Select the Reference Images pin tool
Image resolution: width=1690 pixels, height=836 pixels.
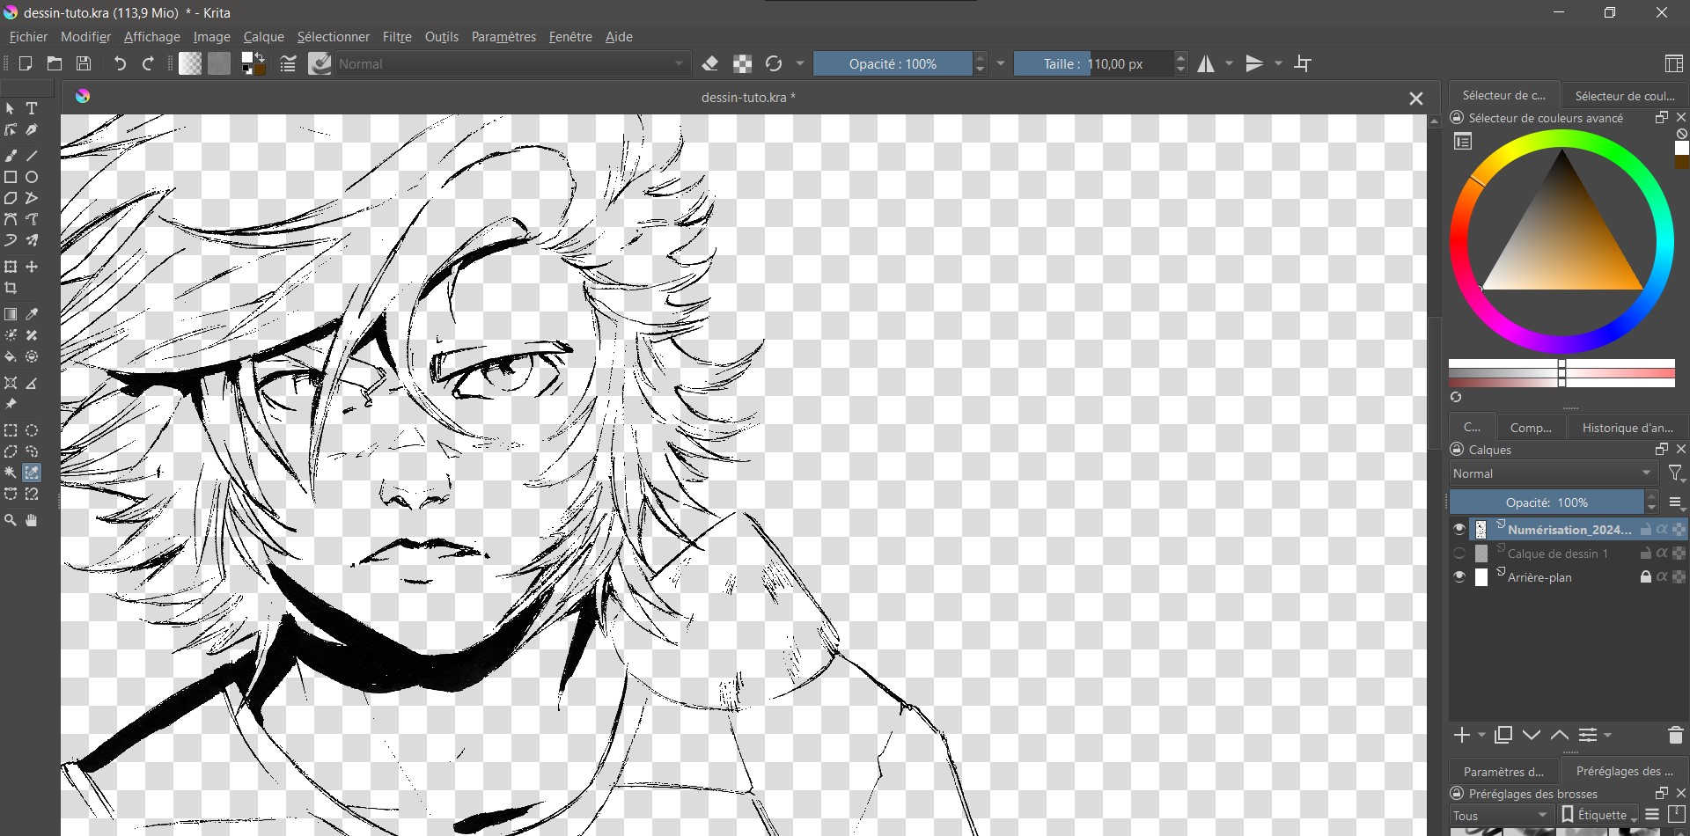pos(11,404)
